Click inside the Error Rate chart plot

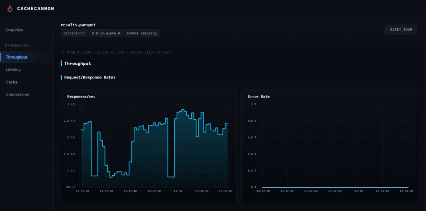(335, 146)
